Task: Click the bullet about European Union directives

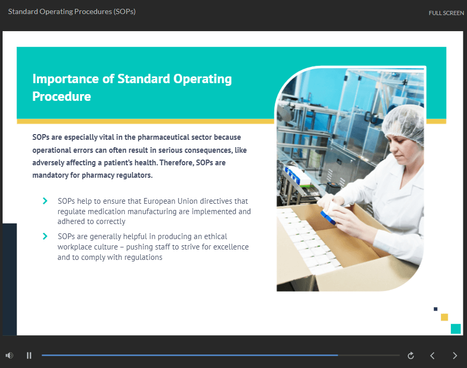Action: point(154,211)
